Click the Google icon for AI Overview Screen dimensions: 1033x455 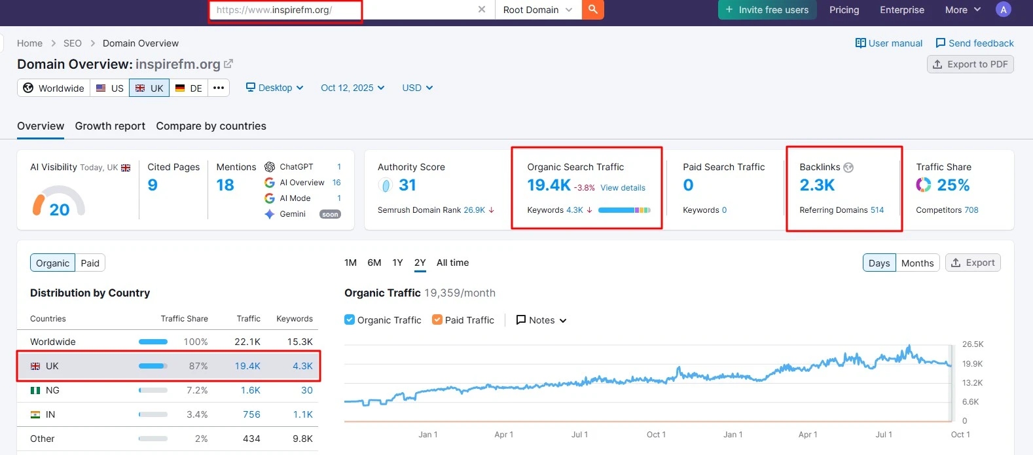269,183
